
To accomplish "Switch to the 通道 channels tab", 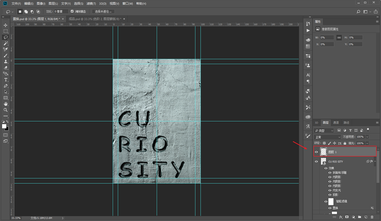I will tap(336, 123).
